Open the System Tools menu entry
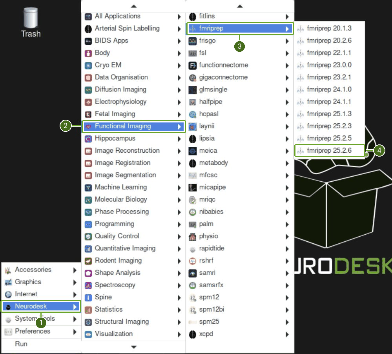 41,319
